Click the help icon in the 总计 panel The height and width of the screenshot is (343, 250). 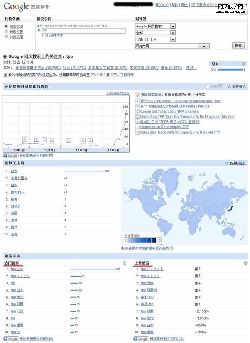[x=244, y=64]
